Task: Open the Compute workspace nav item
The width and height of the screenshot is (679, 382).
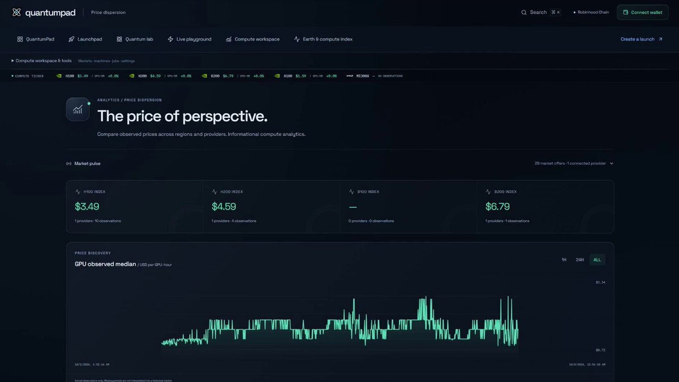Action: coord(252,39)
